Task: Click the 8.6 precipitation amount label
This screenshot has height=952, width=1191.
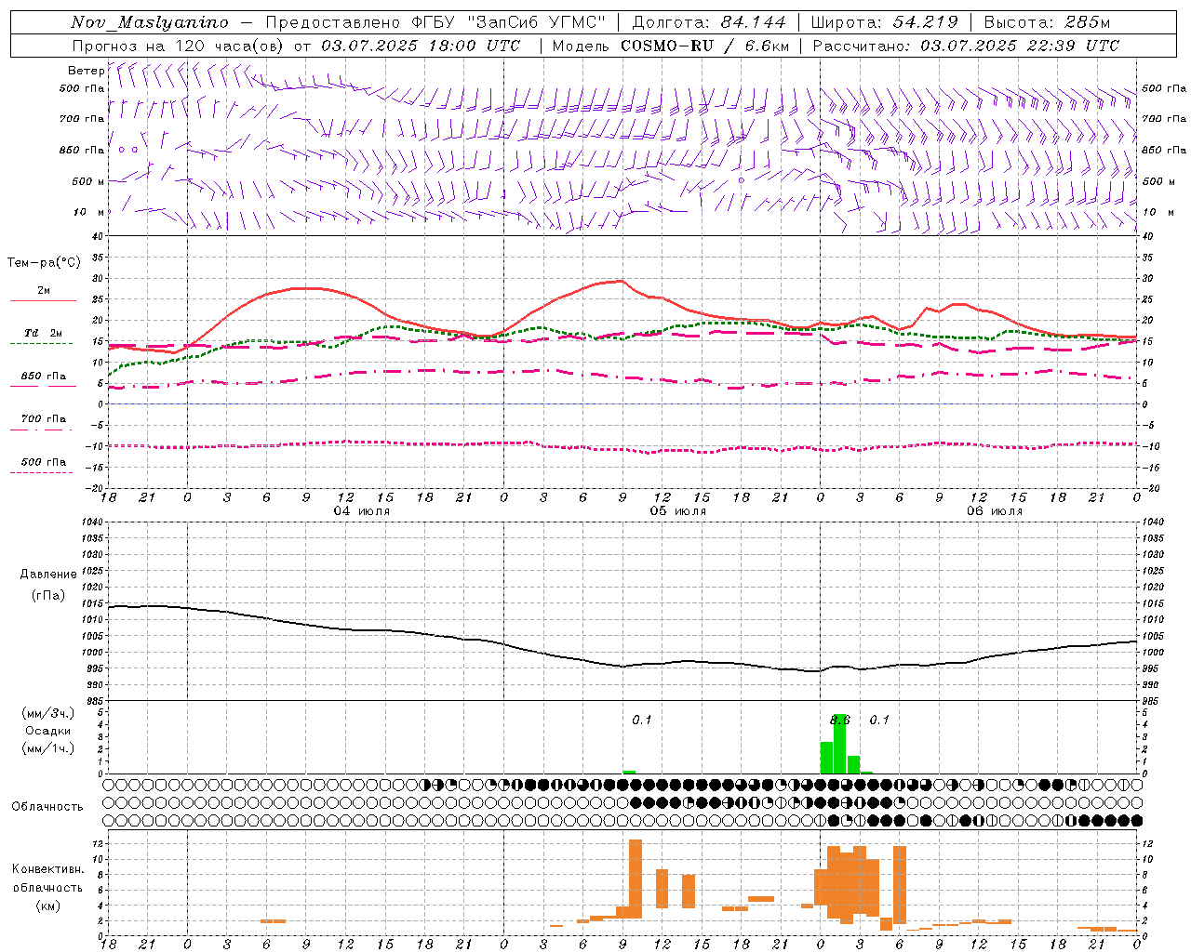Action: tap(839, 720)
